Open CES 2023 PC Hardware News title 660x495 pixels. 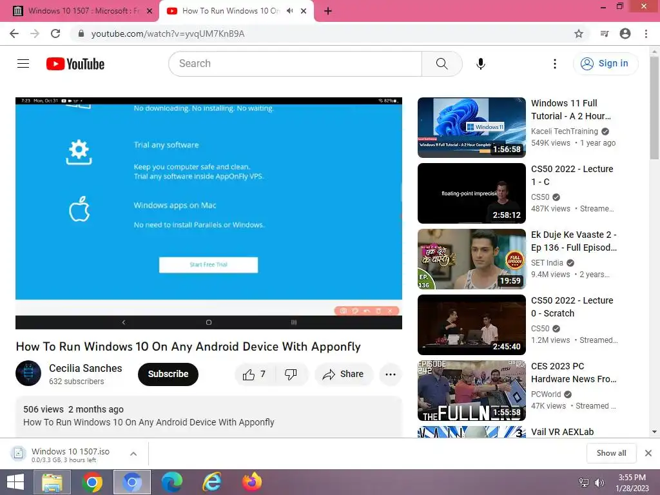click(574, 373)
